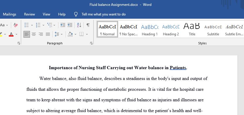Image resolution: width=244 pixels, height=115 pixels.
Task: Toggle align right for the paragraph
Action: pos(41,34)
